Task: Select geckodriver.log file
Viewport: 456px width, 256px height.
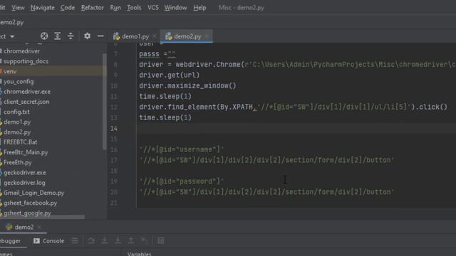Action: tap(24, 183)
